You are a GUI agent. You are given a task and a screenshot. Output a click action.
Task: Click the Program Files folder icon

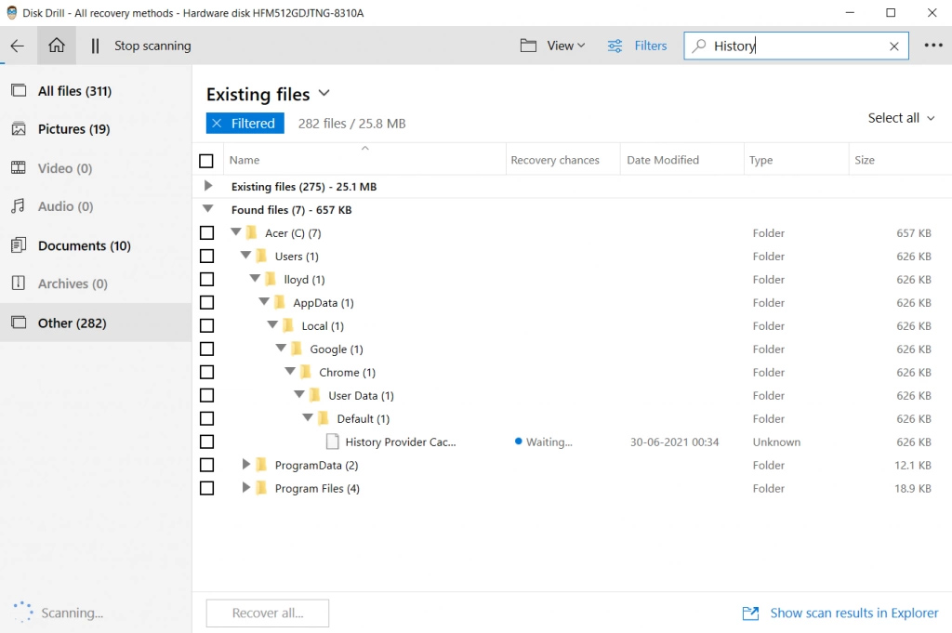261,488
